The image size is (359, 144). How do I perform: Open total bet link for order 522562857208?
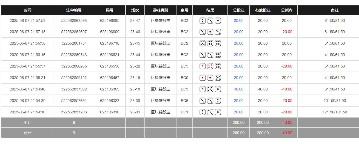pyautogui.click(x=238, y=112)
